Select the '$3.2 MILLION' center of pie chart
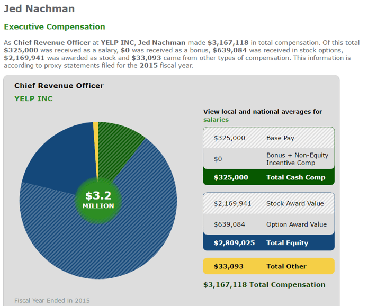 click(98, 200)
